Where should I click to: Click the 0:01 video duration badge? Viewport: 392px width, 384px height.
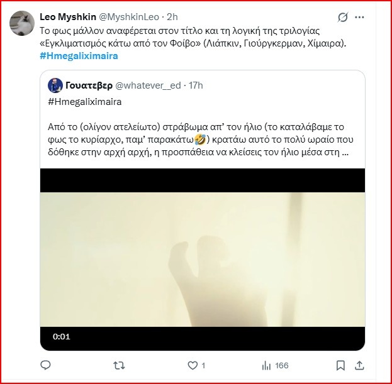[x=62, y=337]
